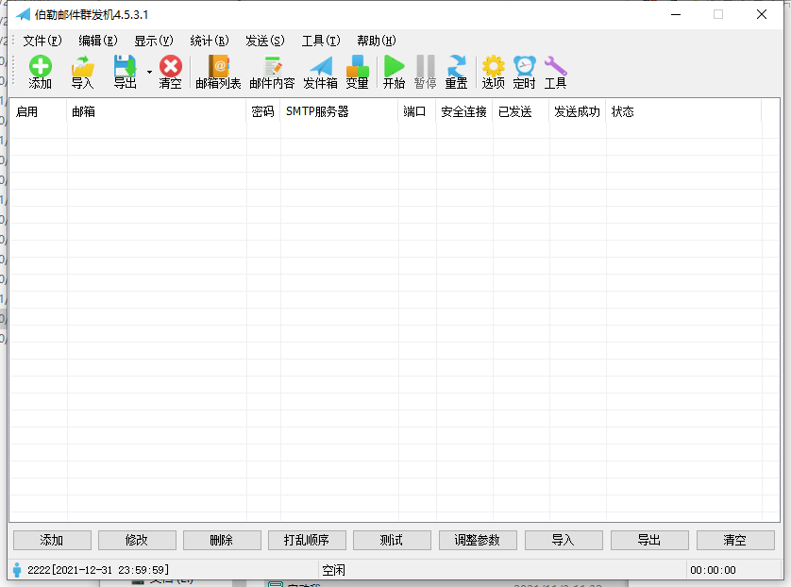Click the SMTP服务器 column header
791x587 pixels.
339,111
